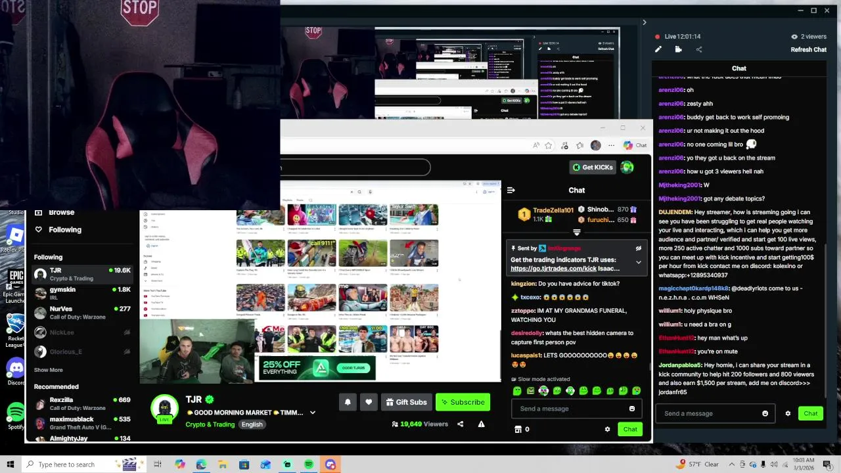The image size is (841, 473).
Task: Collapse Kick chat with the arrow icon
Action: [x=511, y=190]
